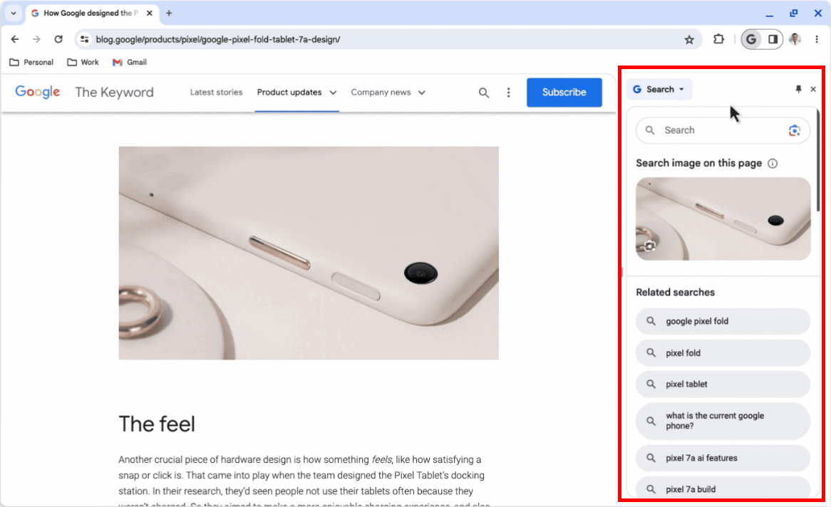Image resolution: width=831 pixels, height=507 pixels.
Task: Search the blog with magnifier icon
Action: click(x=484, y=93)
